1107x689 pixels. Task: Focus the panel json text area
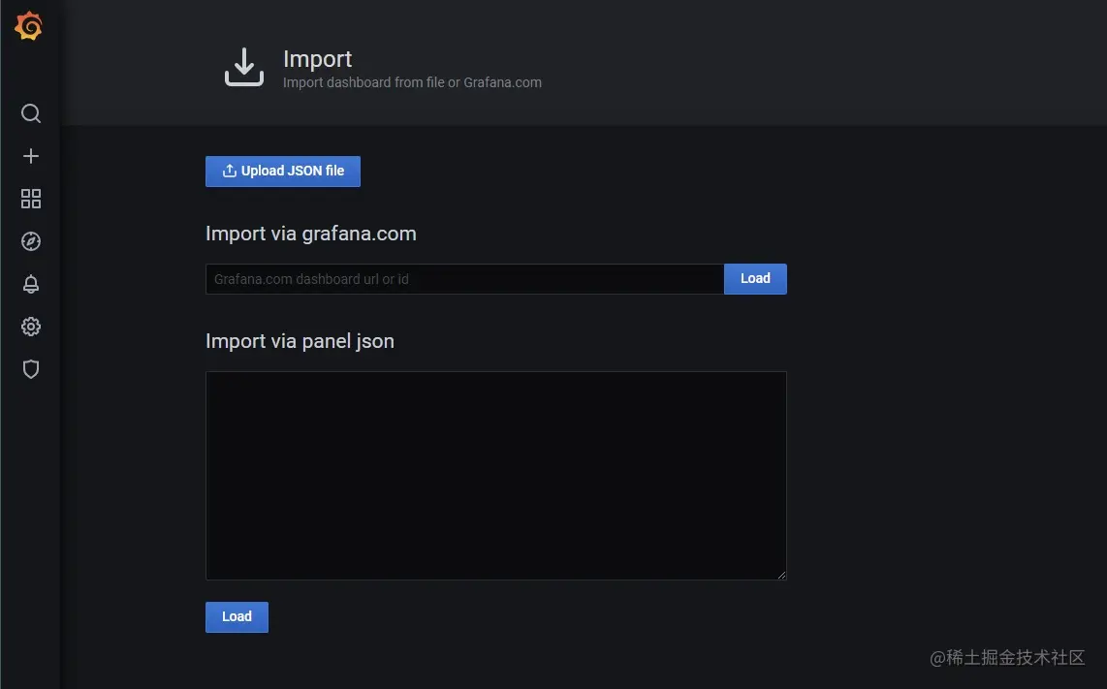(x=496, y=476)
